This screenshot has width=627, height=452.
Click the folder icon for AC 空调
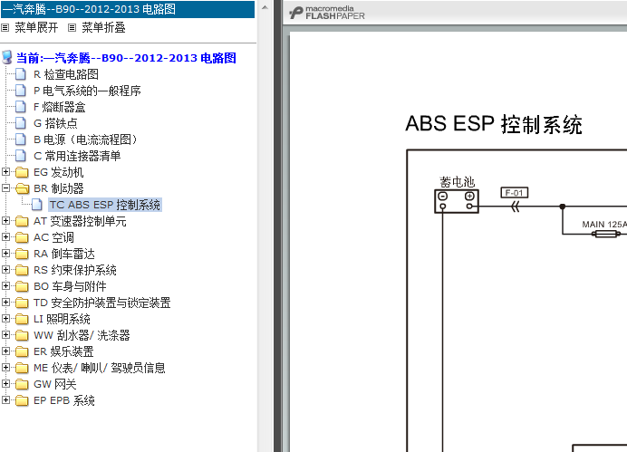pos(22,237)
